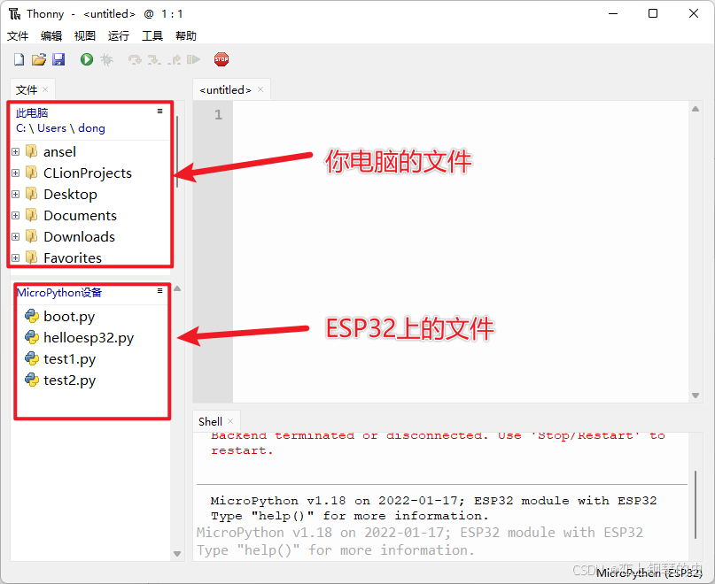
Task: Create a new file with toolbar icon
Action: [19, 59]
